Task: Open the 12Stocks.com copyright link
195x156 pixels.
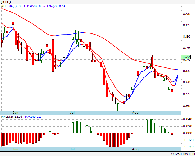Action: (183, 154)
